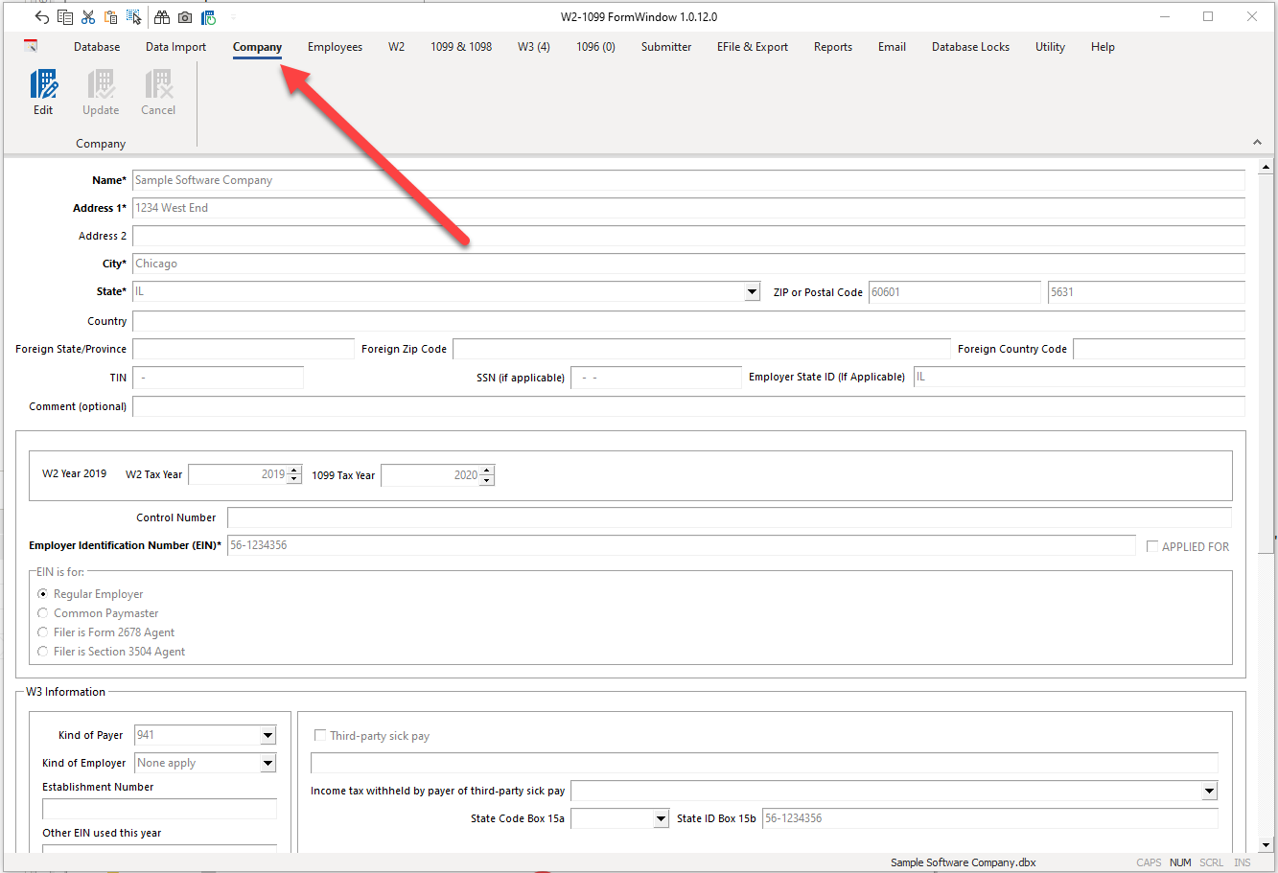The height and width of the screenshot is (873, 1278).
Task: Choose Filer is Section 3504 Agent
Action: pyautogui.click(x=43, y=652)
